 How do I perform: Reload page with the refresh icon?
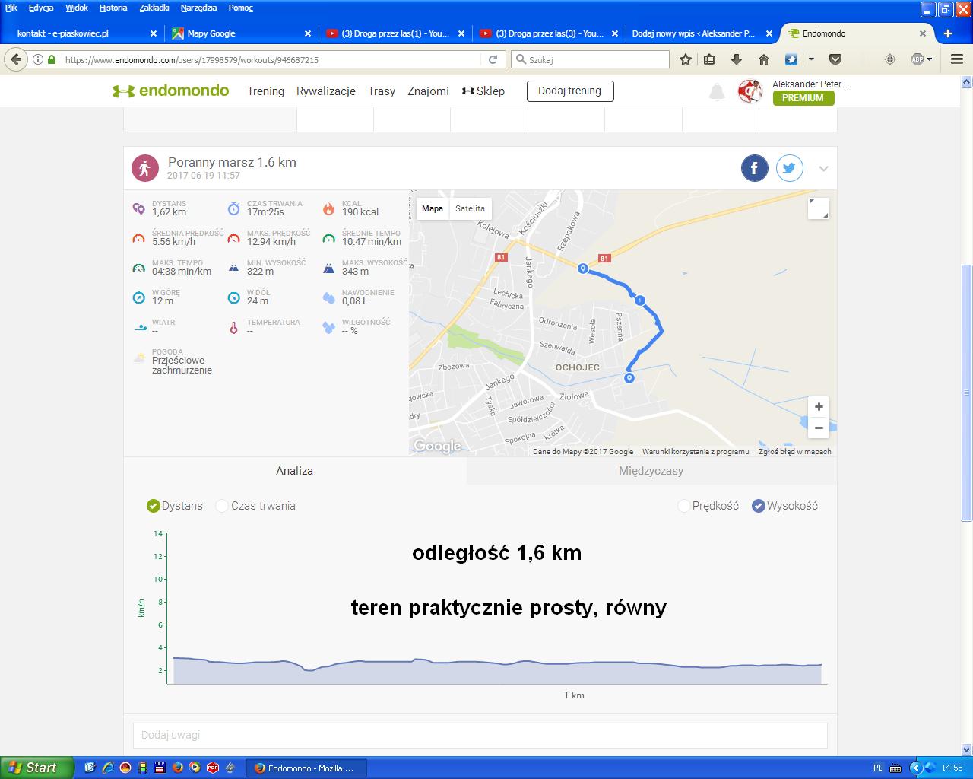click(493, 59)
